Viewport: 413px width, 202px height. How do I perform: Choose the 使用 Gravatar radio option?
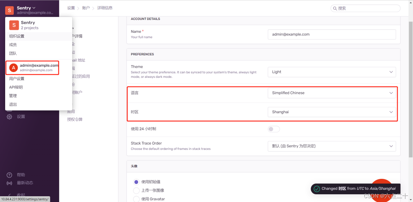[x=136, y=199]
